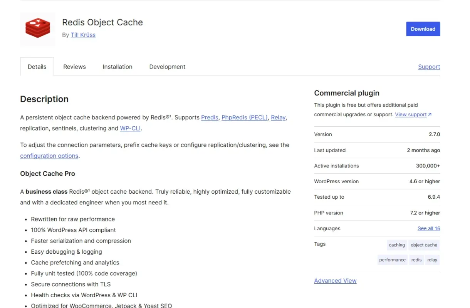Image resolution: width=470 pixels, height=308 pixels.
Task: Click the Commercial plugin heading
Action: (347, 93)
